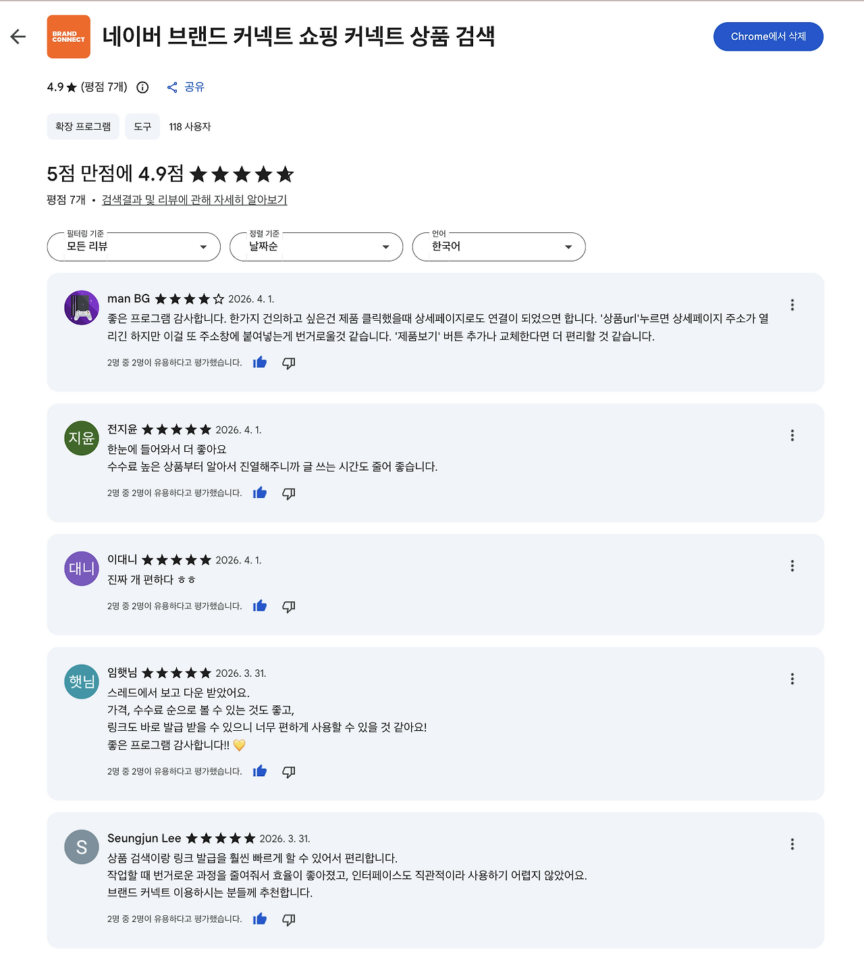Mark man BG's review as helpful with thumbs up
Viewport: 864px width, 970px height.
(259, 363)
